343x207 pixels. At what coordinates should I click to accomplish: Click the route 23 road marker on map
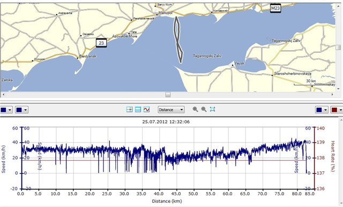tap(101, 43)
